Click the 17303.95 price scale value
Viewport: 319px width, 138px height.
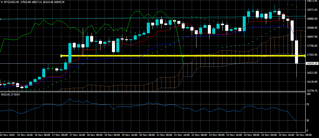pyautogui.click(x=312, y=55)
